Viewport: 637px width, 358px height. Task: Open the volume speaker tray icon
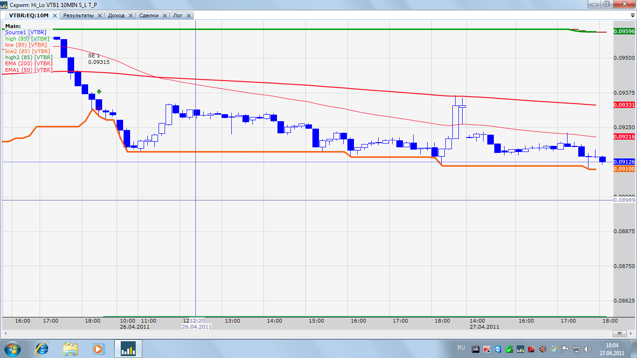tap(587, 349)
